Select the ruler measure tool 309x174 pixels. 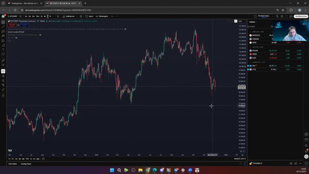point(3,60)
